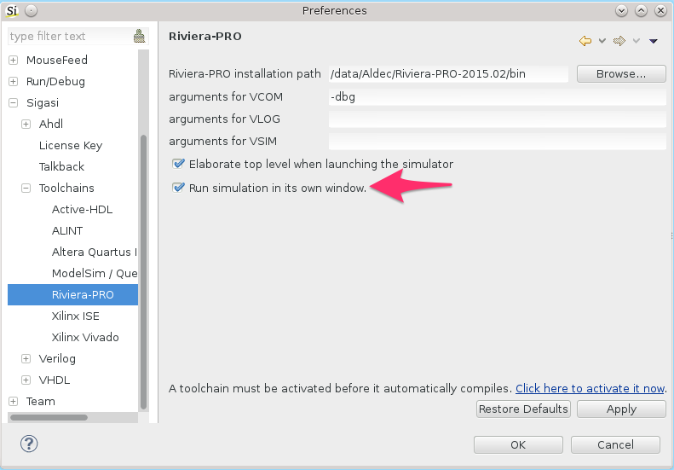Click the Apply button

click(x=621, y=409)
